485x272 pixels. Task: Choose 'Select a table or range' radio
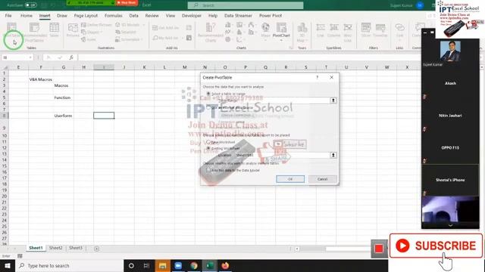tap(208, 94)
